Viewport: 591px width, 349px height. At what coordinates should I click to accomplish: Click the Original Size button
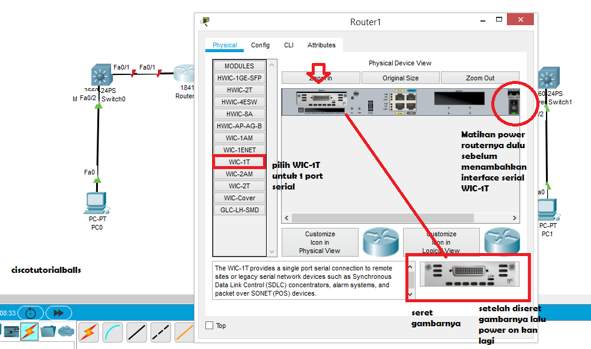coord(400,77)
